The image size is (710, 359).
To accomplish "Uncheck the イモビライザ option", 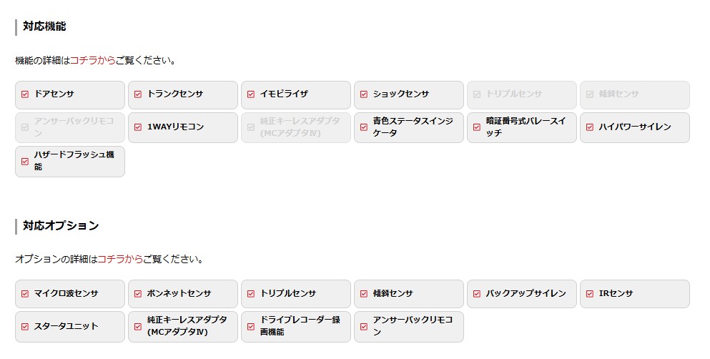I will (251, 94).
